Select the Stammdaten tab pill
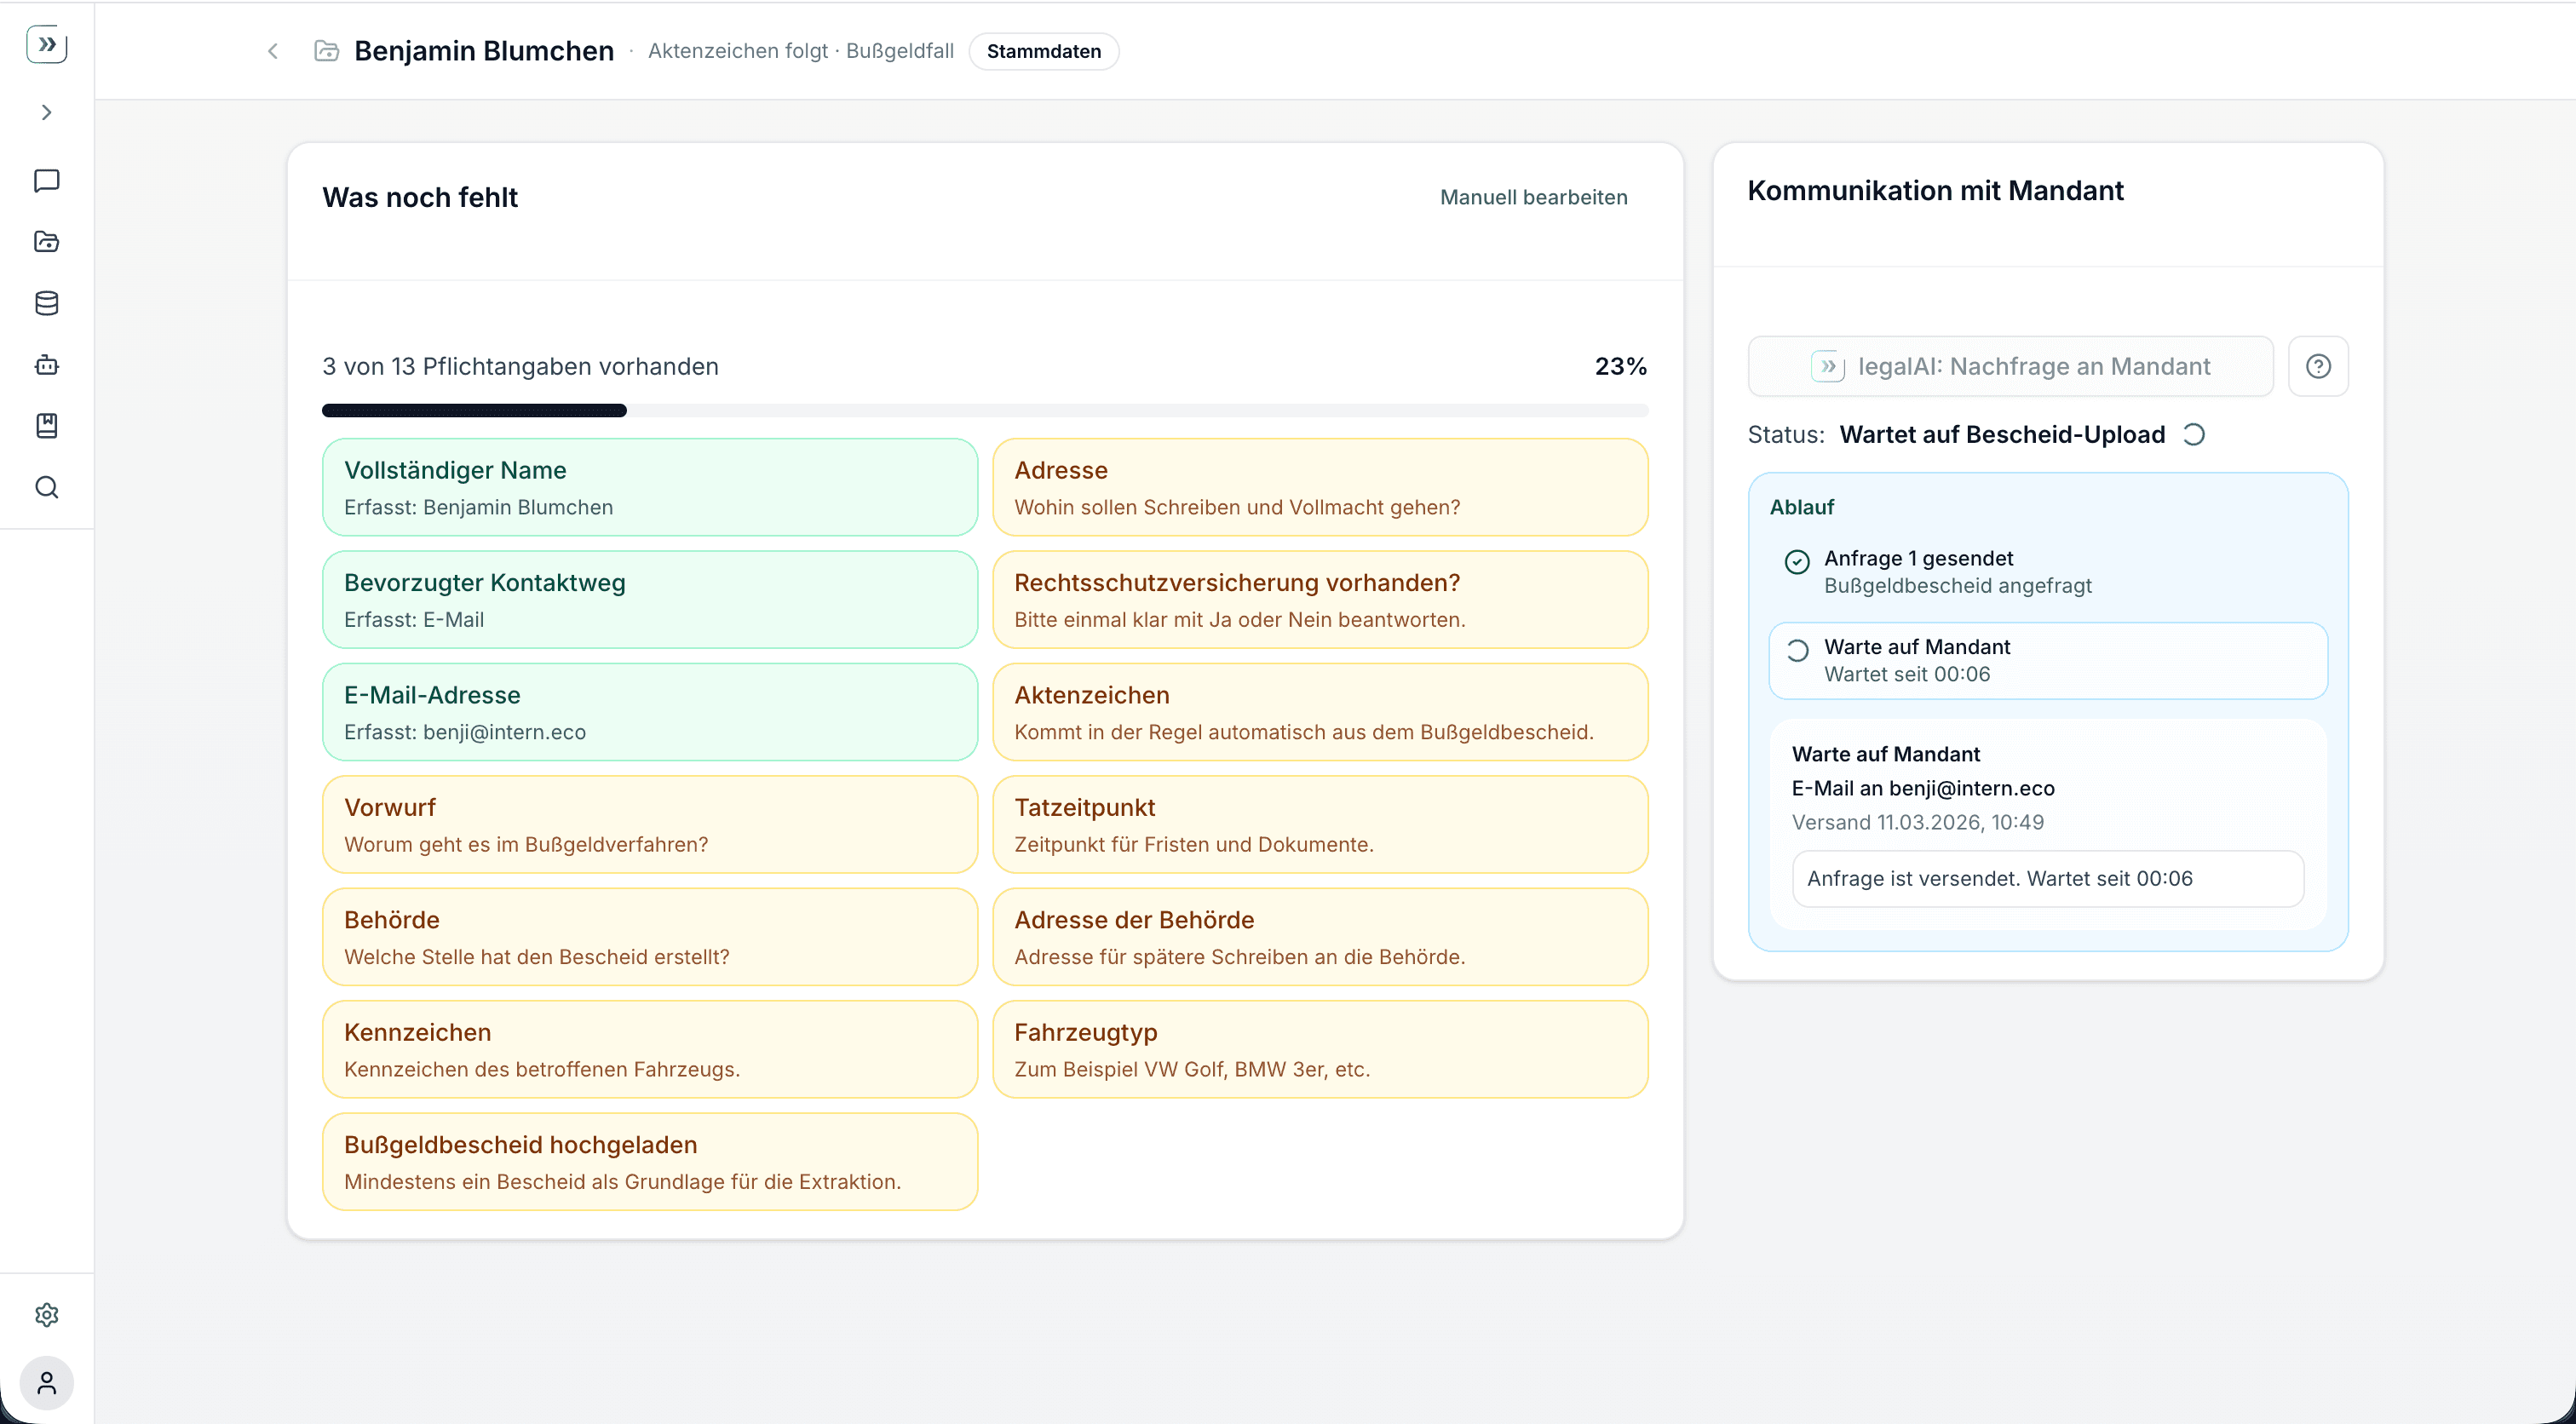The image size is (2576, 1424). [1043, 51]
